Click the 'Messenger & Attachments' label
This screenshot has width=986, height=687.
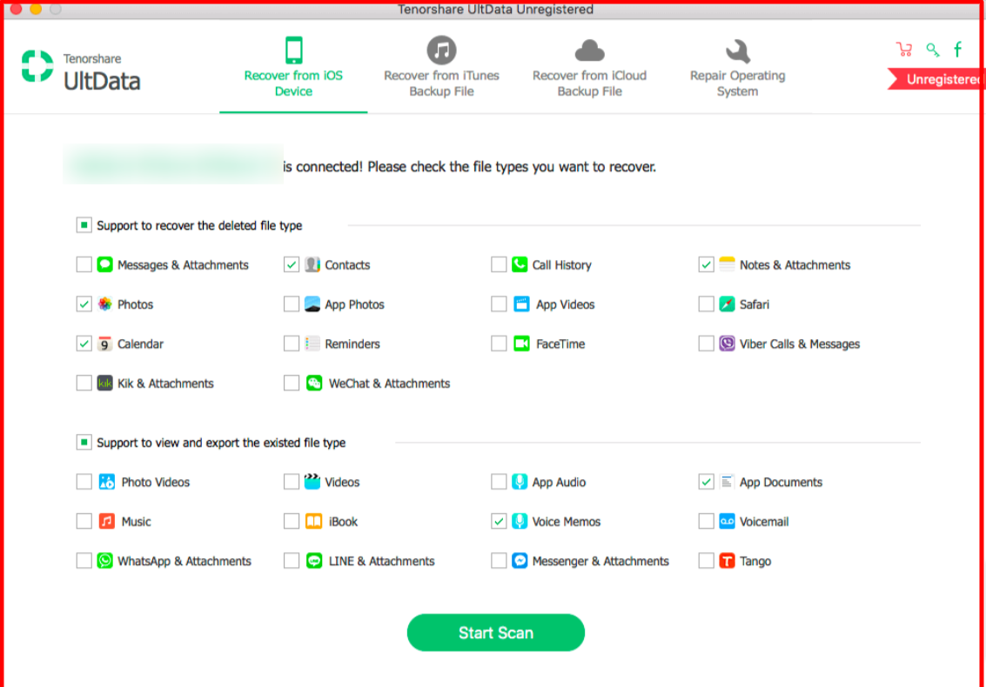[x=600, y=561]
